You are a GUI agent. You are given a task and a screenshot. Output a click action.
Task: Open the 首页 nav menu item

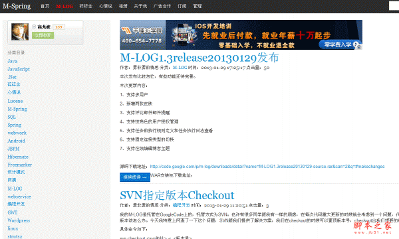pos(45,6)
